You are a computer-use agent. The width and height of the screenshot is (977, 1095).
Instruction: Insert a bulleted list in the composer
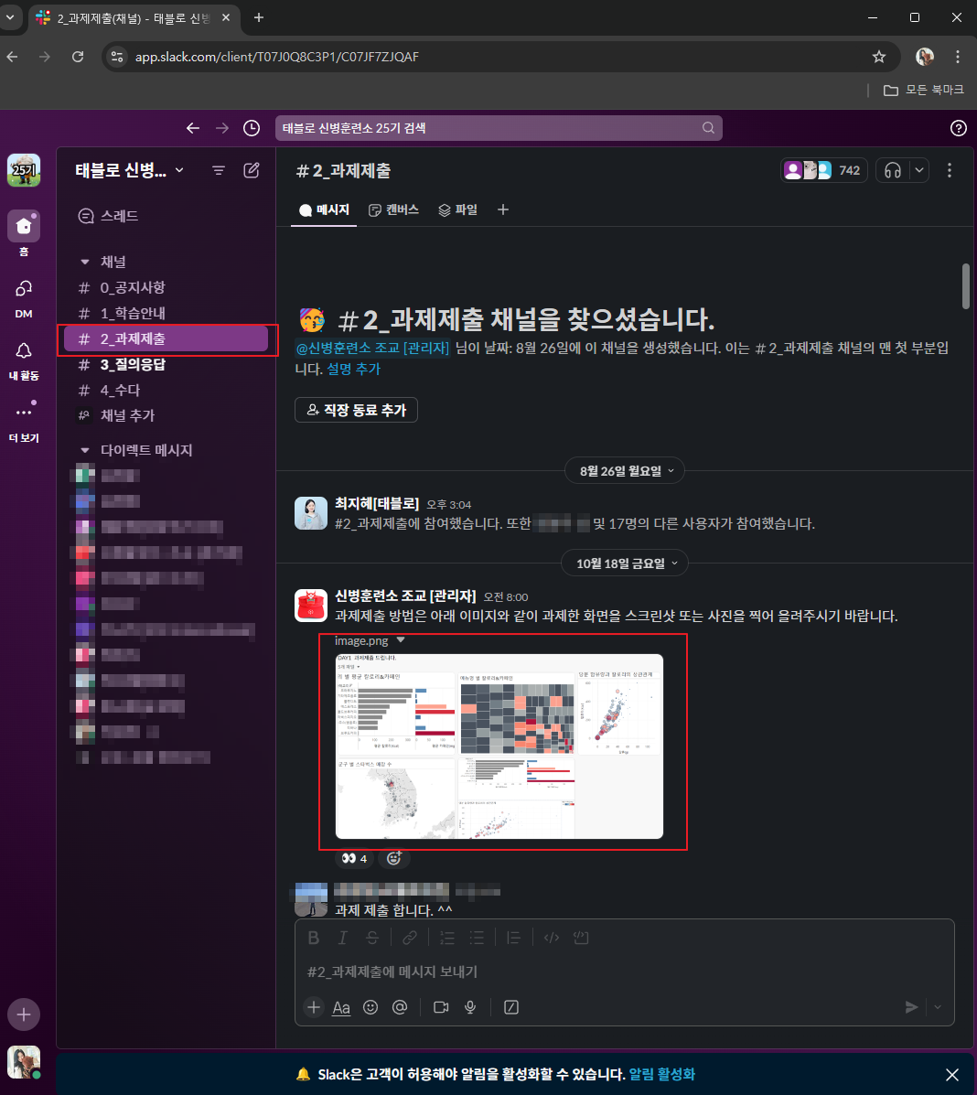click(477, 937)
